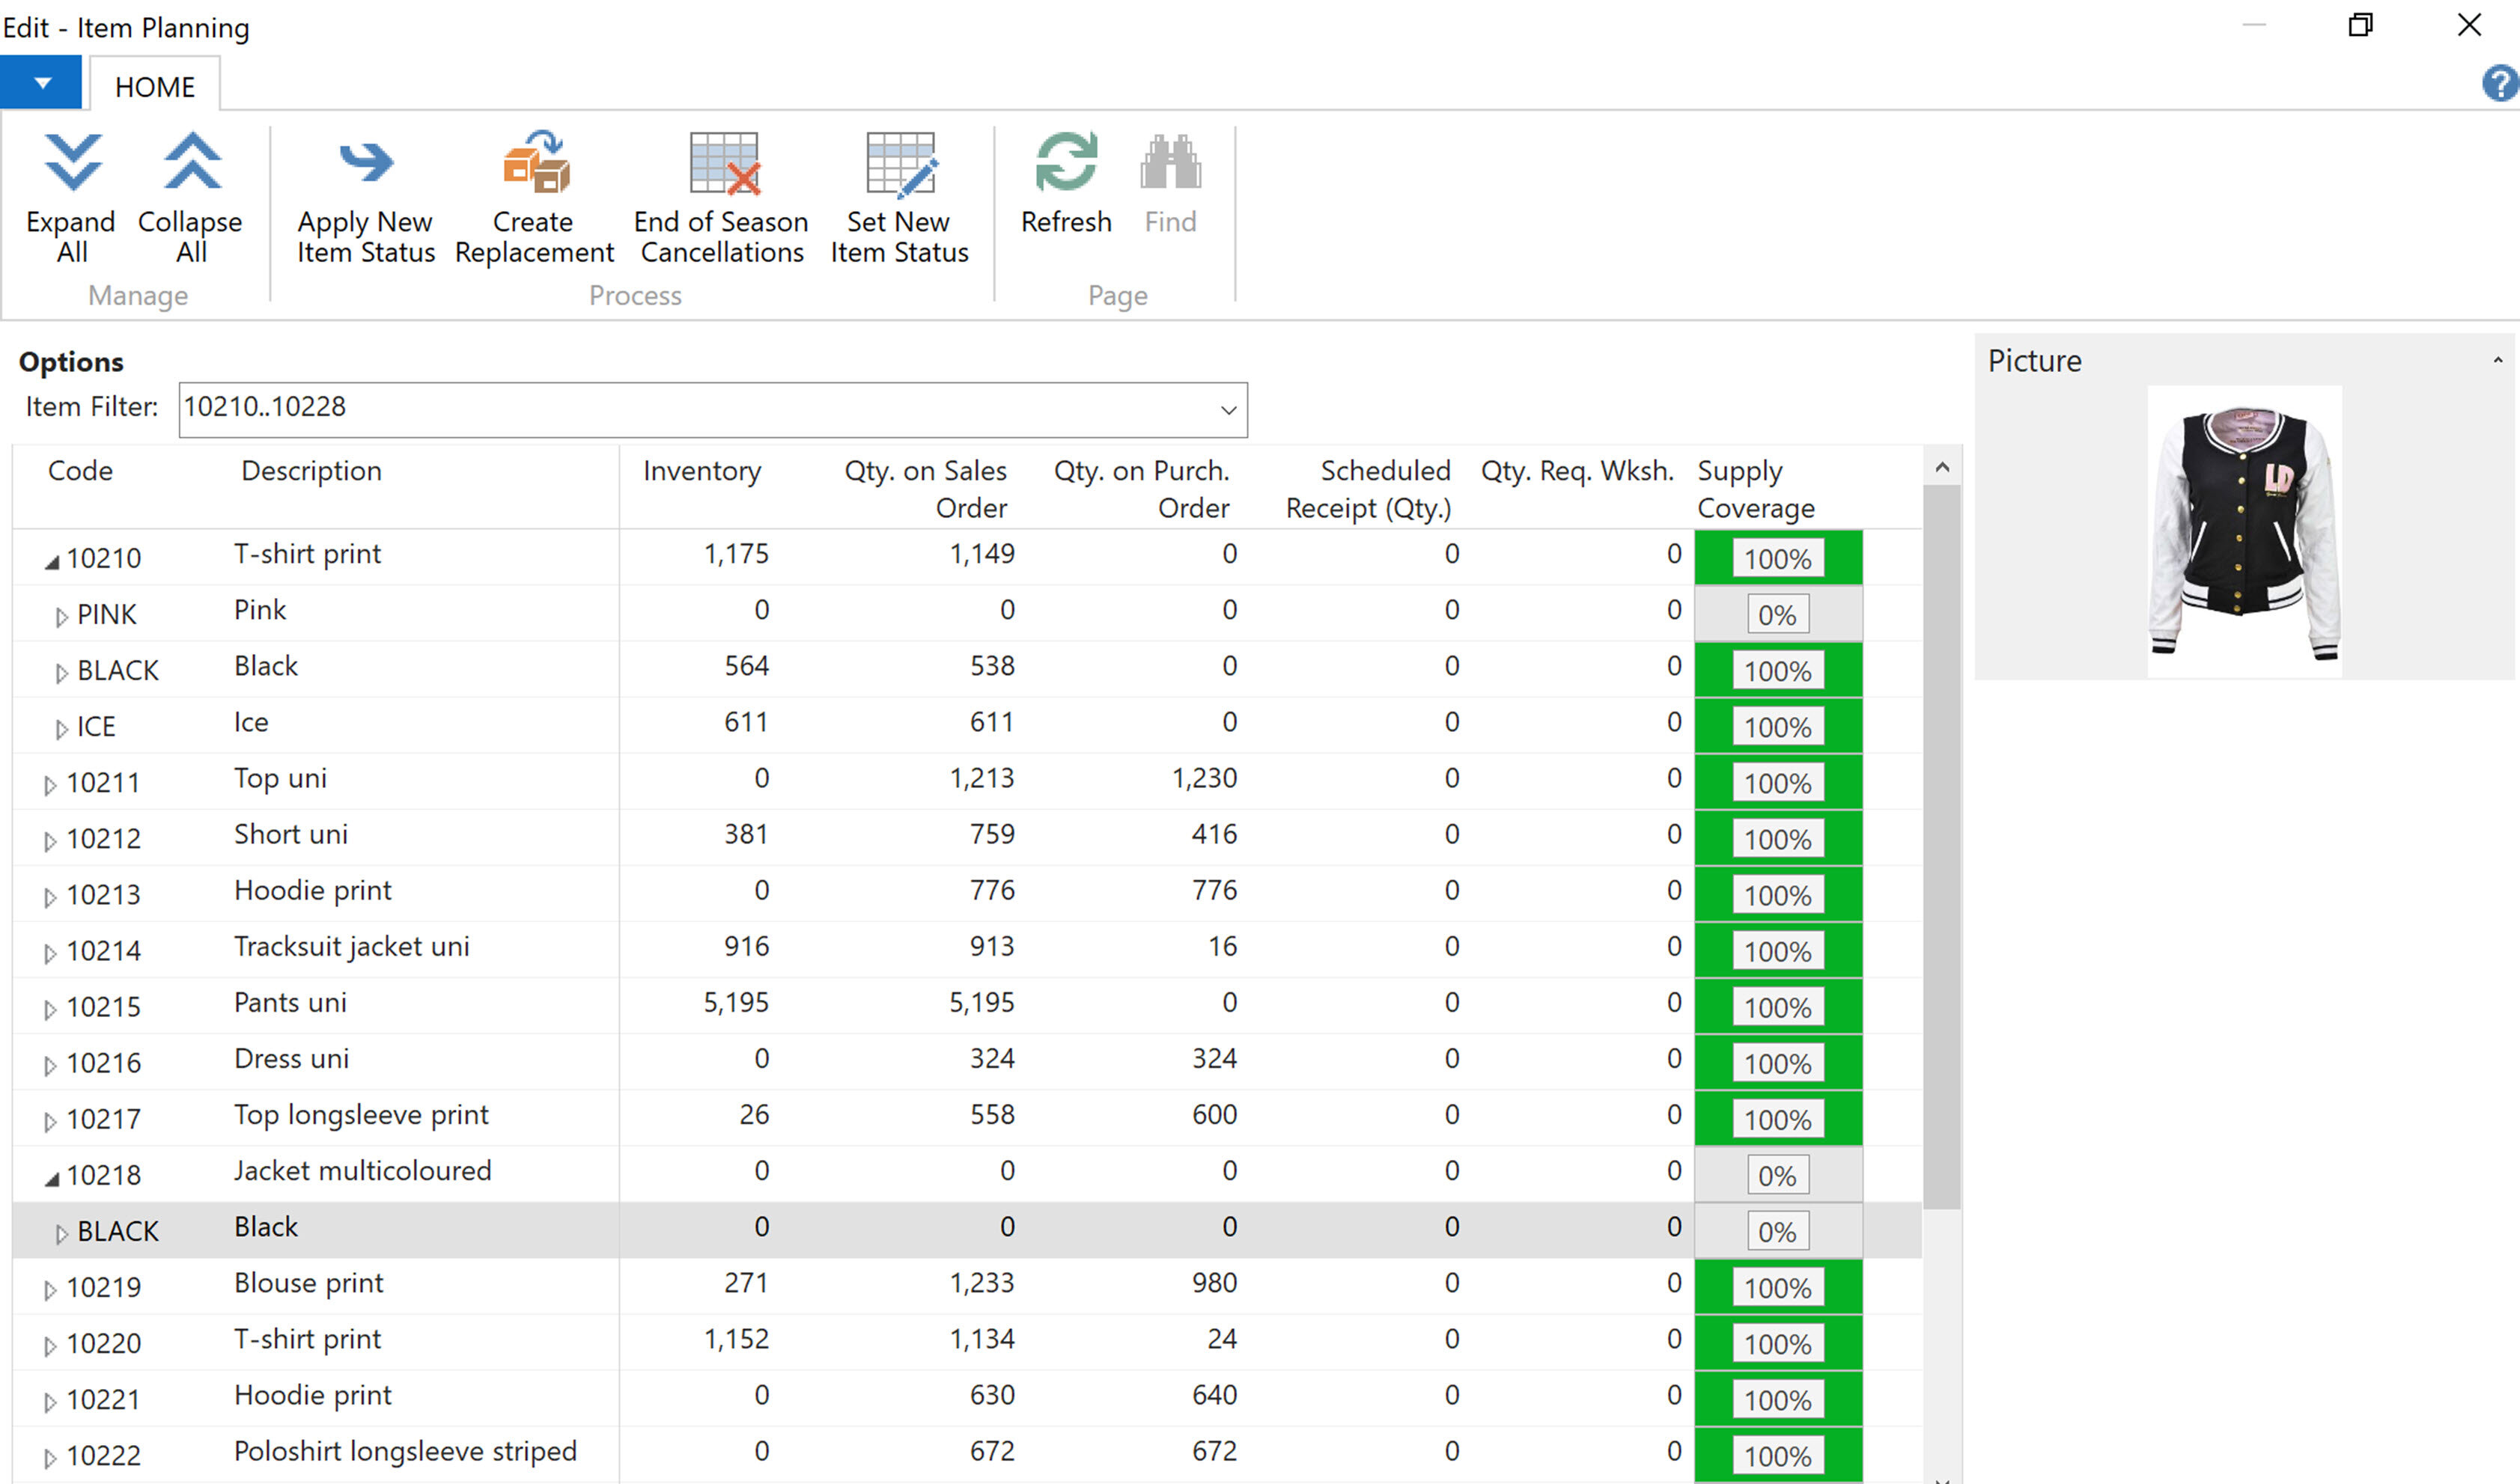Switch to the HOME ribbon tab

point(155,87)
